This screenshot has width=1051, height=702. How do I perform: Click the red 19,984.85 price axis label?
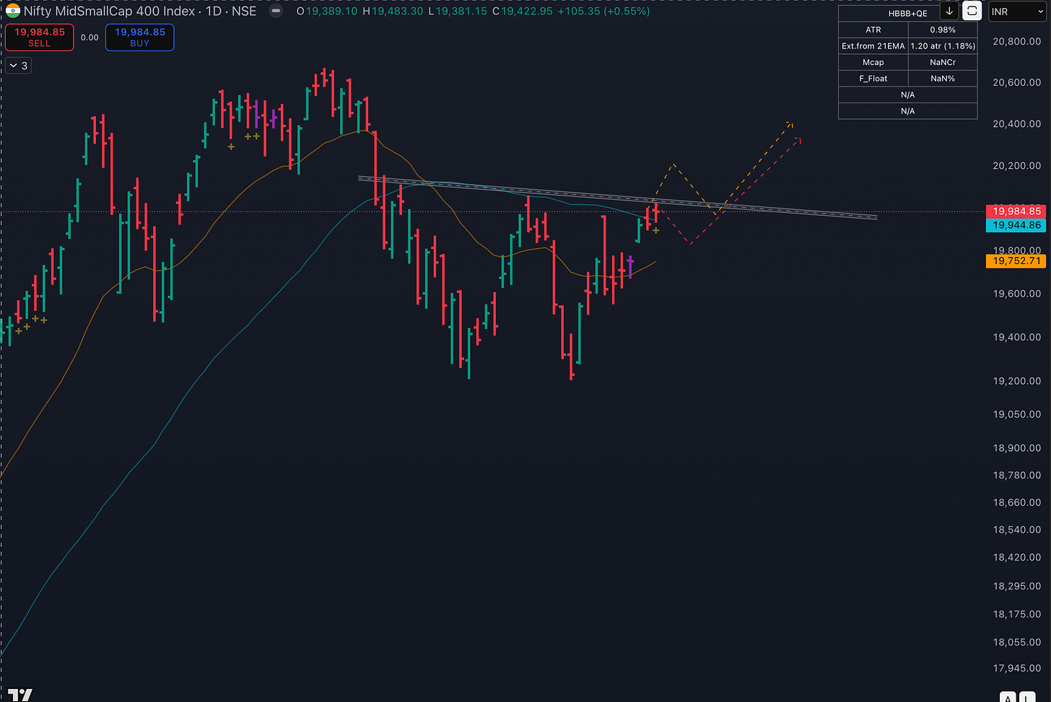[x=1017, y=211]
